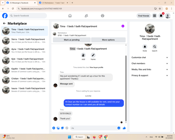The height and width of the screenshot is (140, 175).
Task: Open the Kyle conversation
Action: coord(24,60)
